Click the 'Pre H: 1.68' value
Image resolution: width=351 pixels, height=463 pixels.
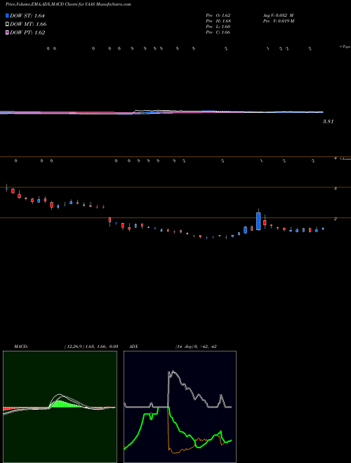pyautogui.click(x=218, y=21)
